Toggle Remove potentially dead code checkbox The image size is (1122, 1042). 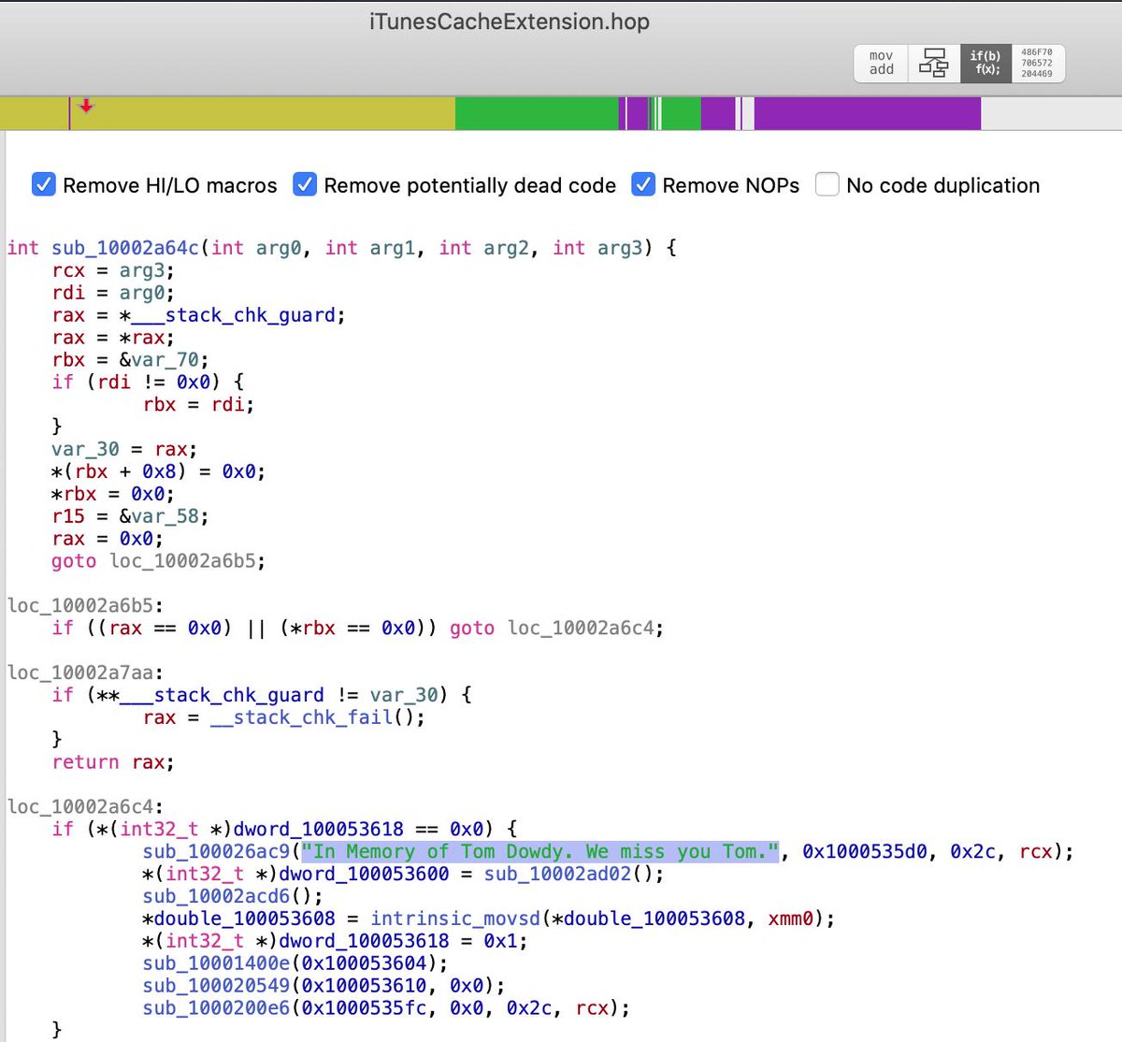[x=305, y=184]
